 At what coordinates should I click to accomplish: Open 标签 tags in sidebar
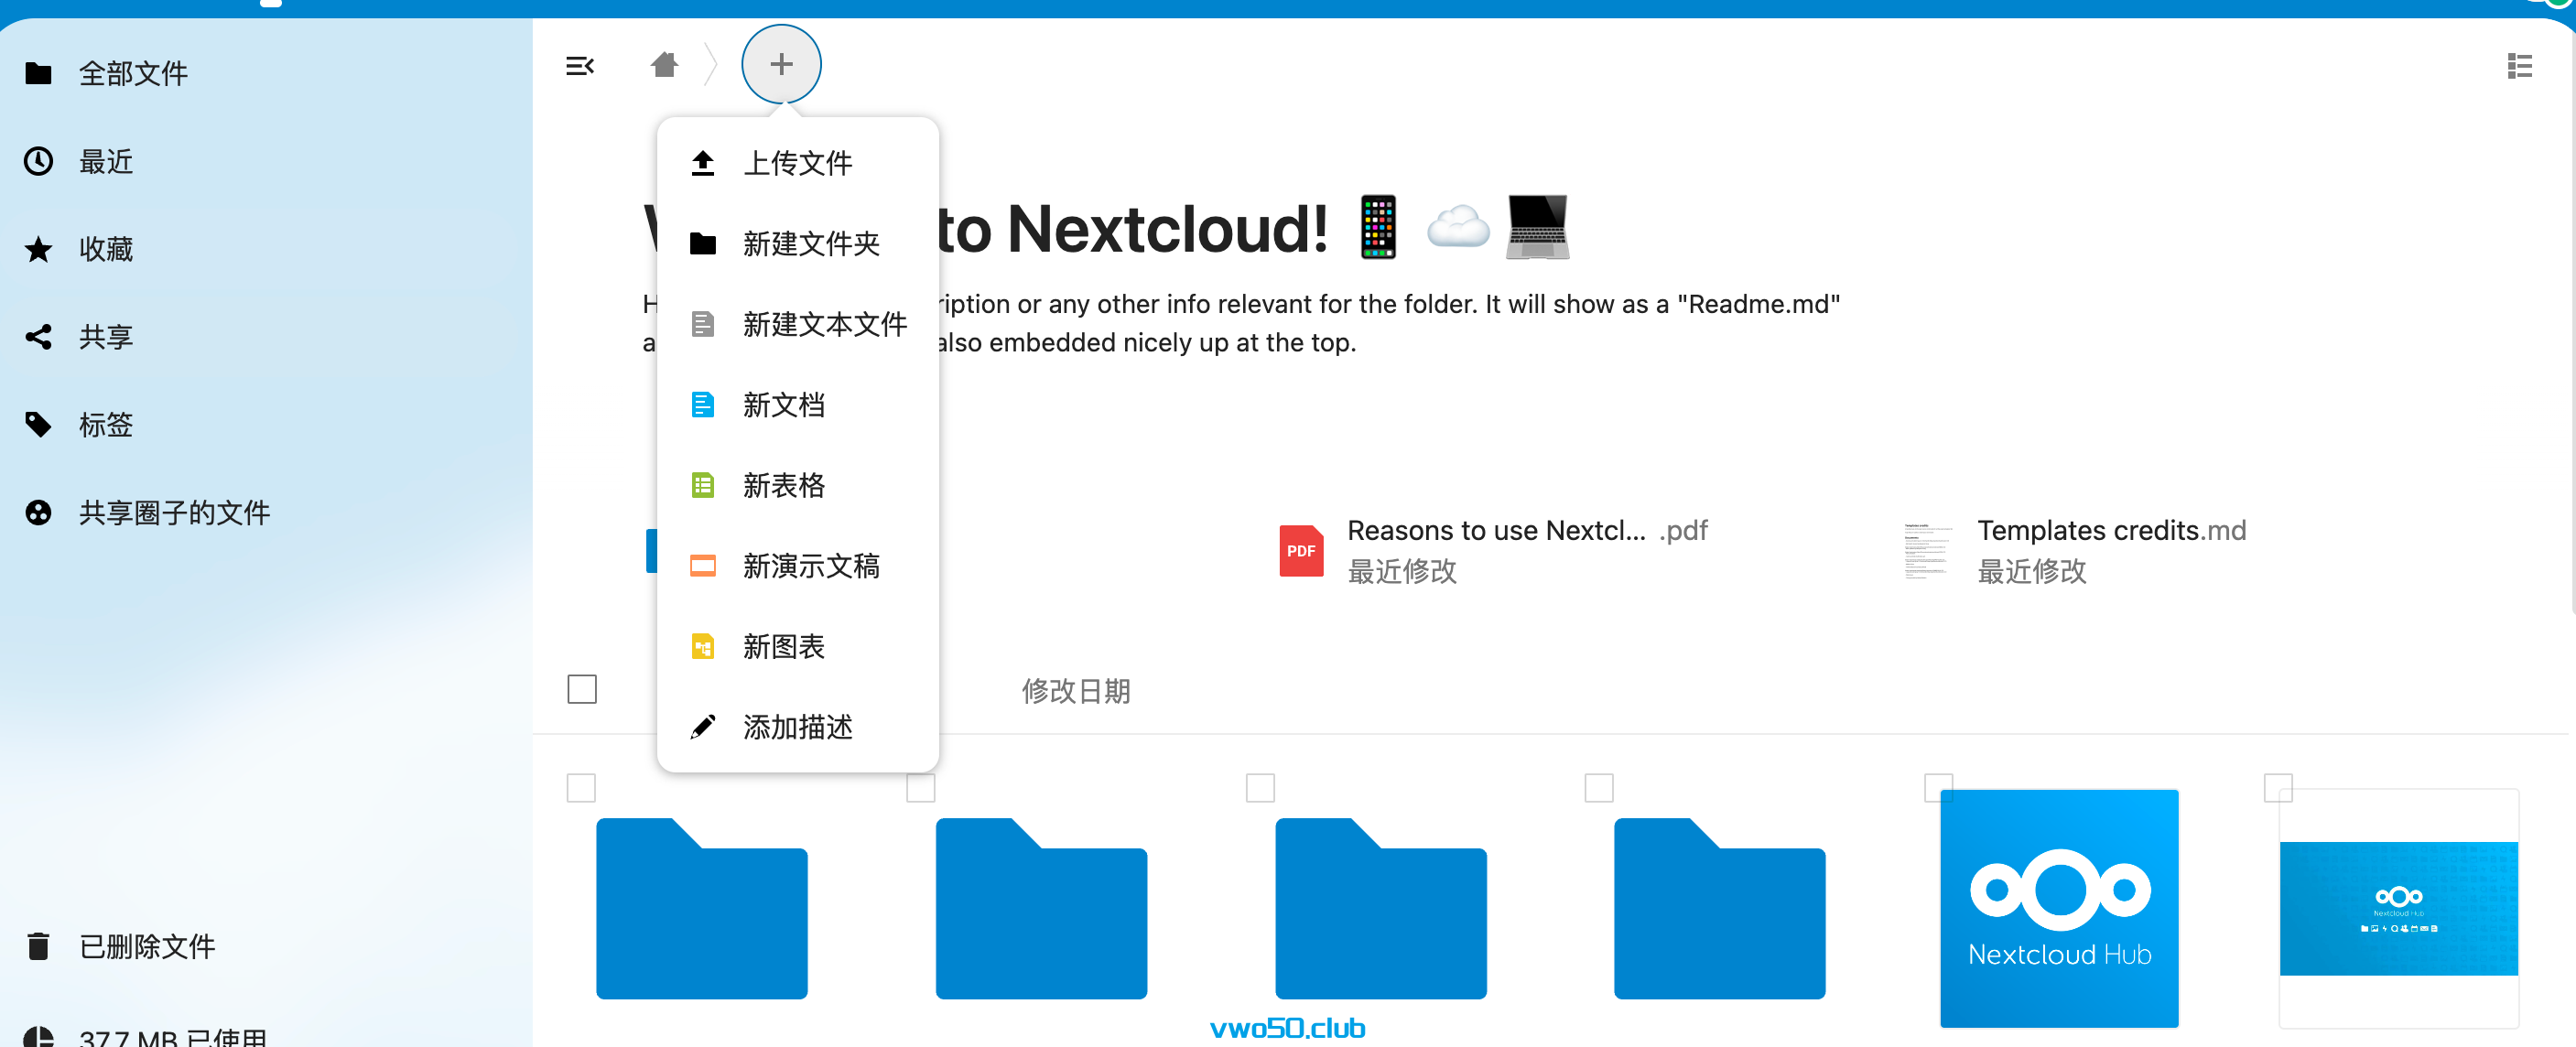pyautogui.click(x=105, y=425)
